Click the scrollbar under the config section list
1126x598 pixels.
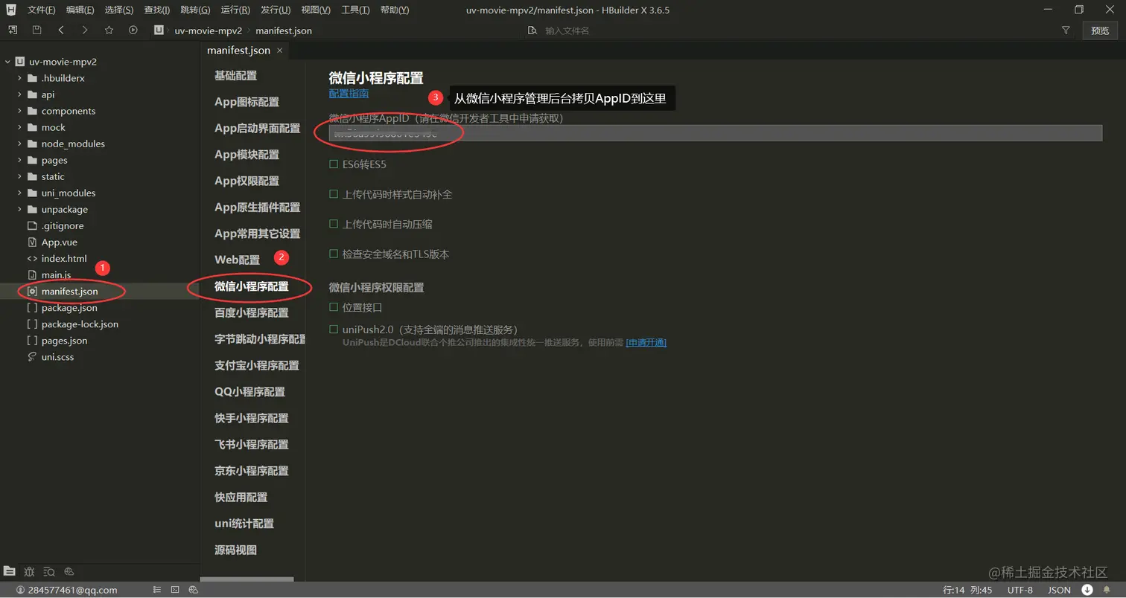246,579
